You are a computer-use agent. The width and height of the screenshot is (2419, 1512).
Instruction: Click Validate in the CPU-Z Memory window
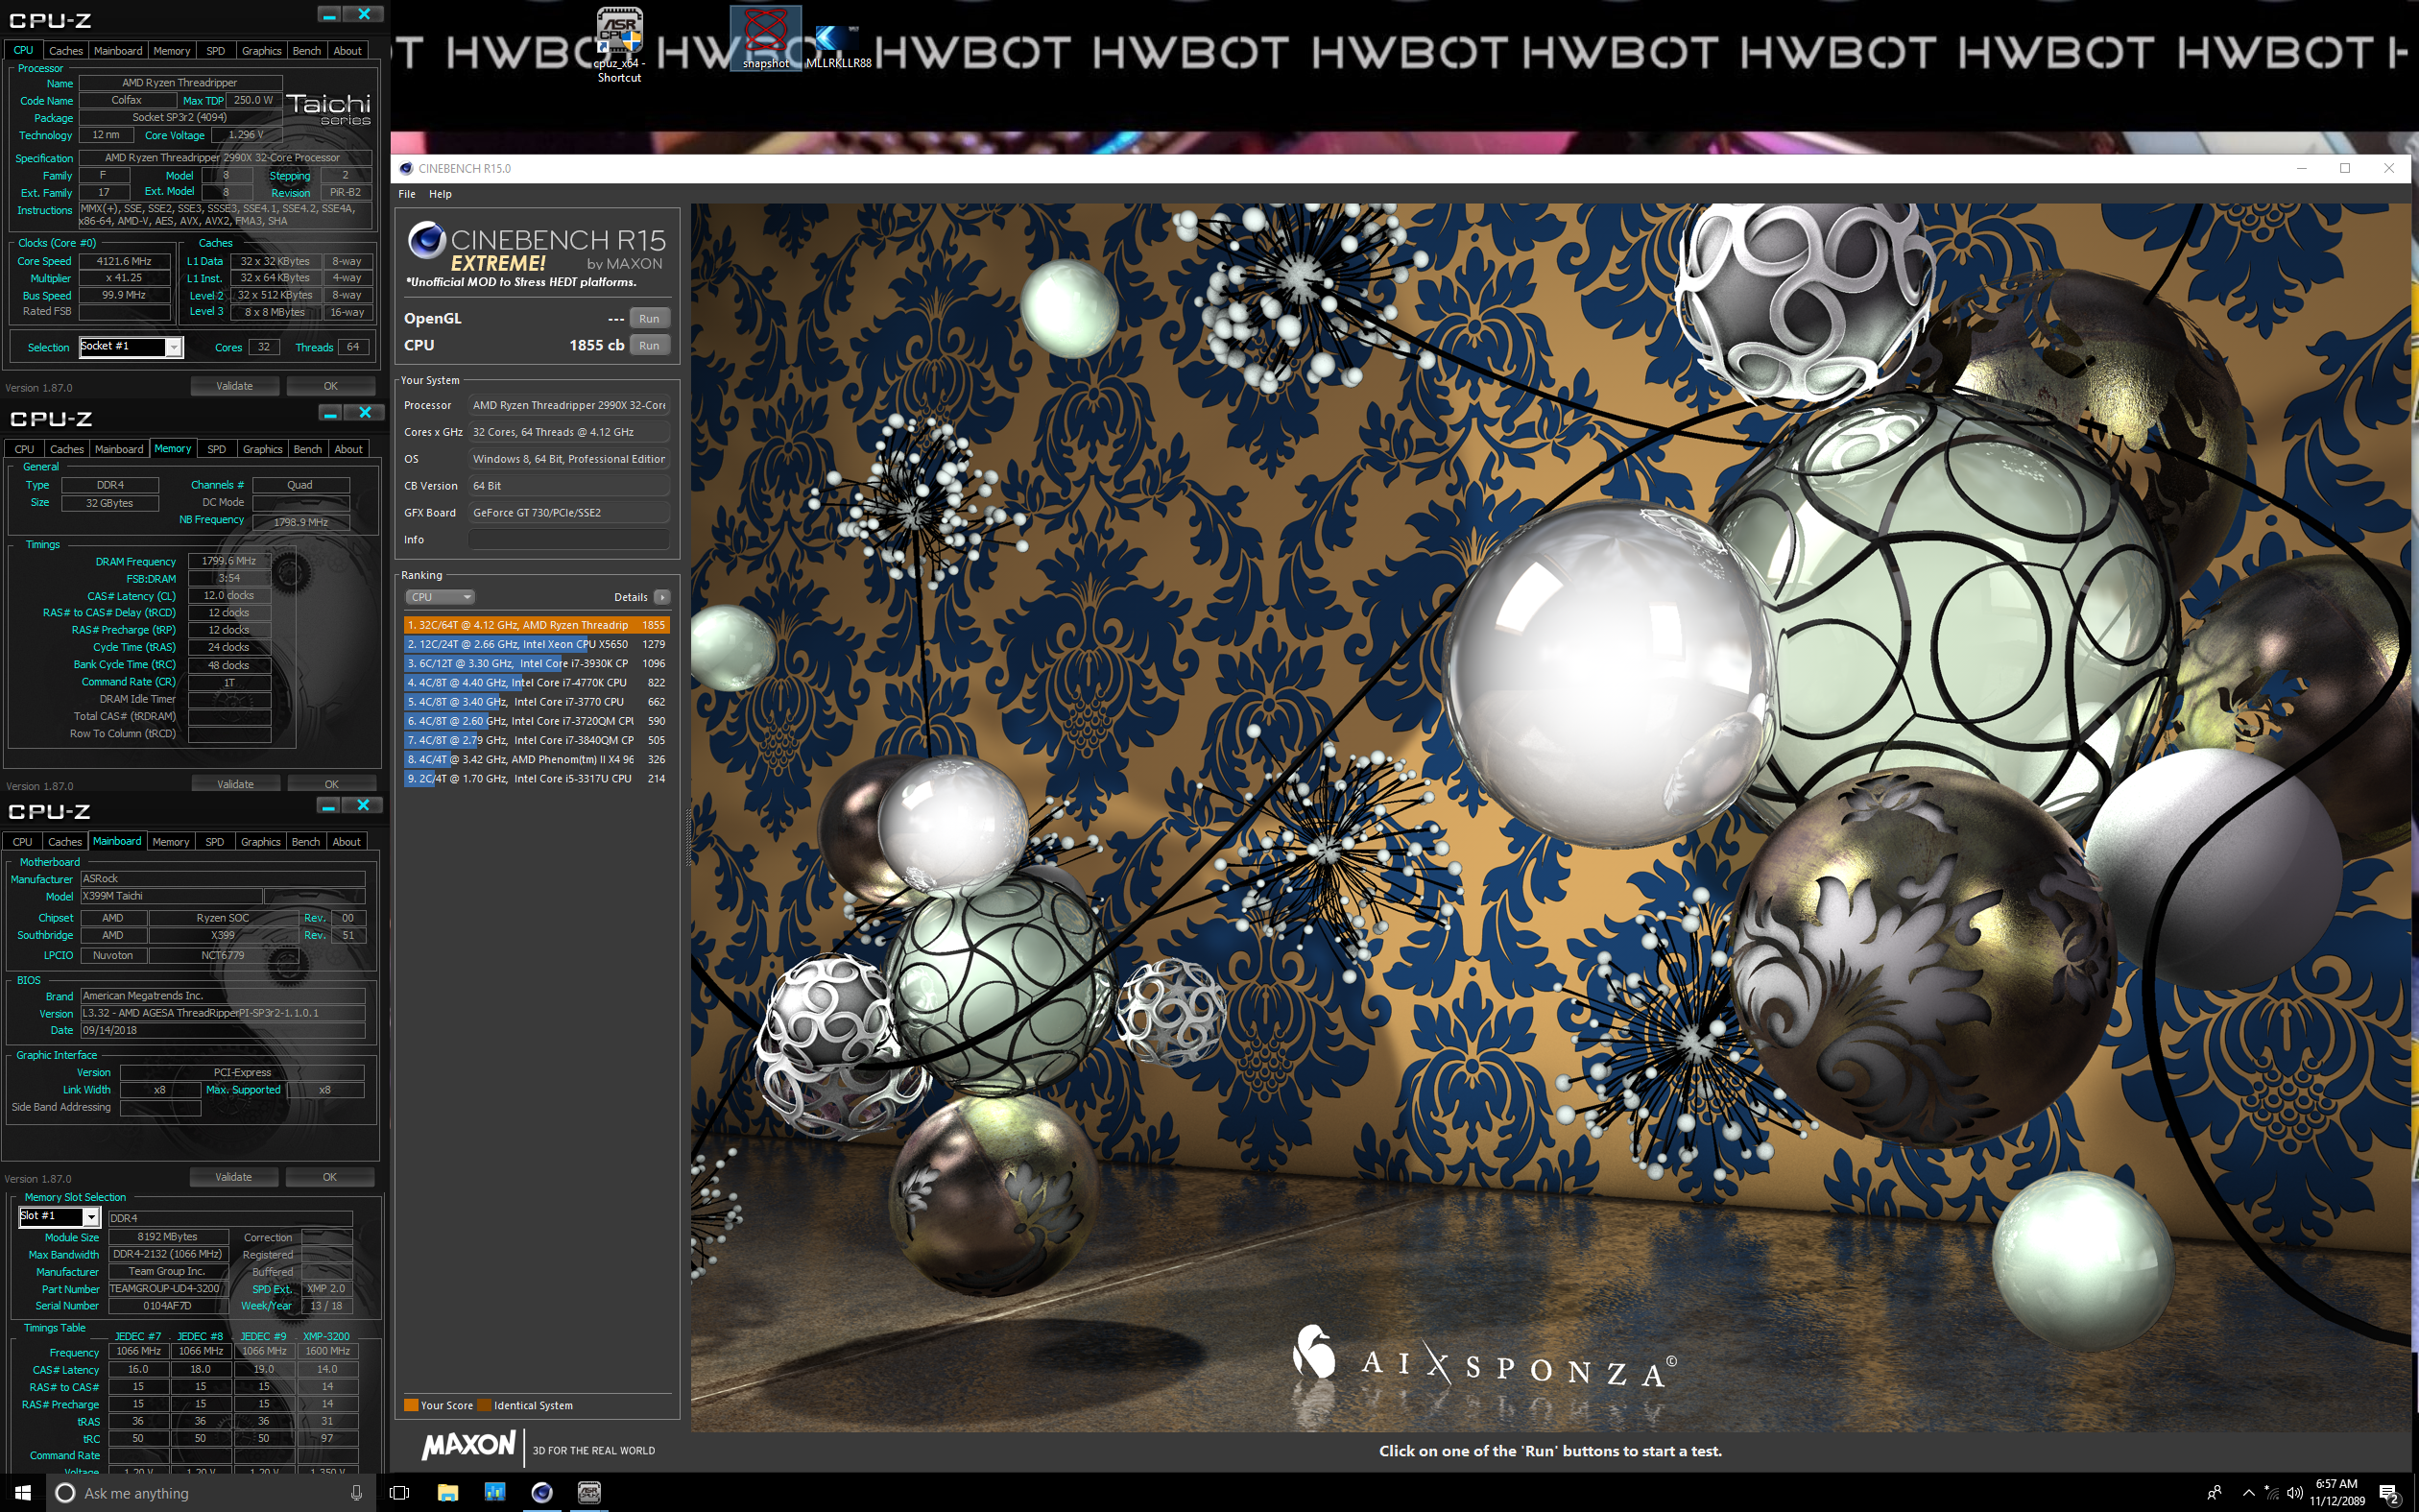coord(236,783)
